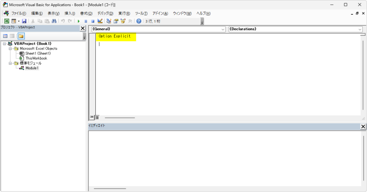Collapse the 標準モジュール folder

[10, 63]
